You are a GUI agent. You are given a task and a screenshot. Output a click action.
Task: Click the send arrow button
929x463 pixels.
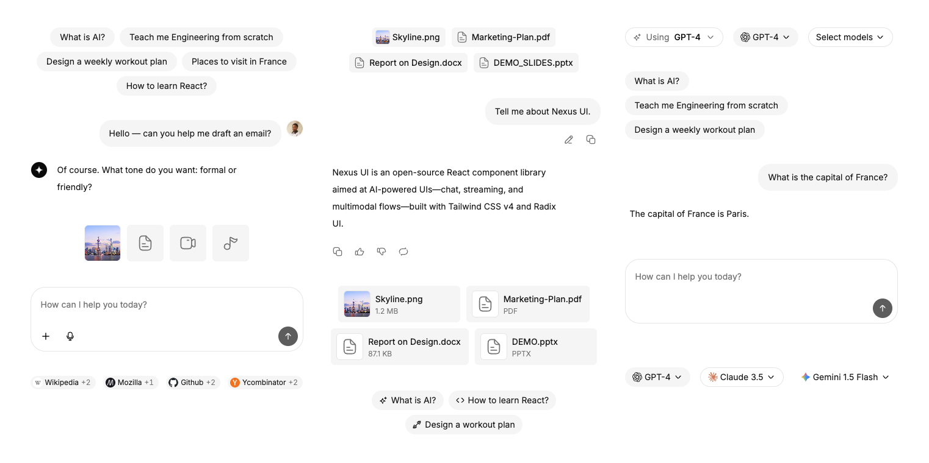tap(288, 336)
